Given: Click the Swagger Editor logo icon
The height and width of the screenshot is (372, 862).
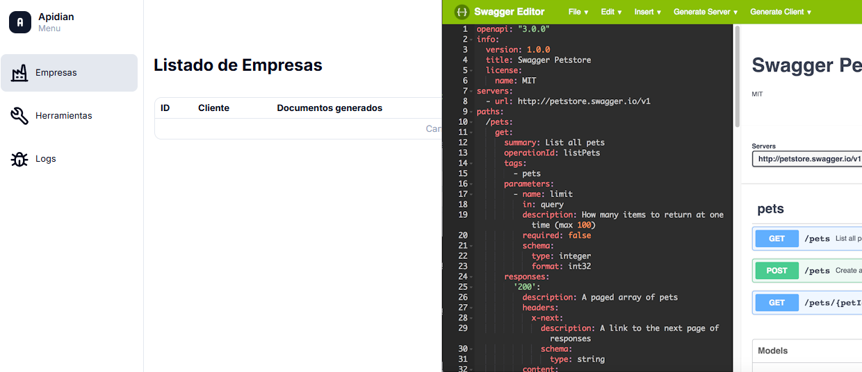Looking at the screenshot, I should [462, 12].
